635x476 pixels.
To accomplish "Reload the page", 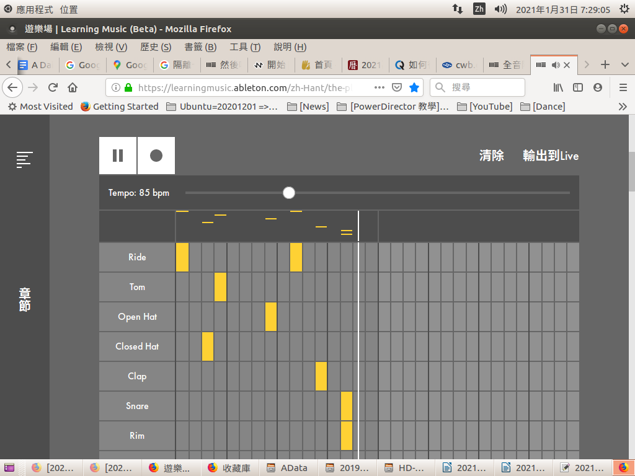I will (53, 87).
